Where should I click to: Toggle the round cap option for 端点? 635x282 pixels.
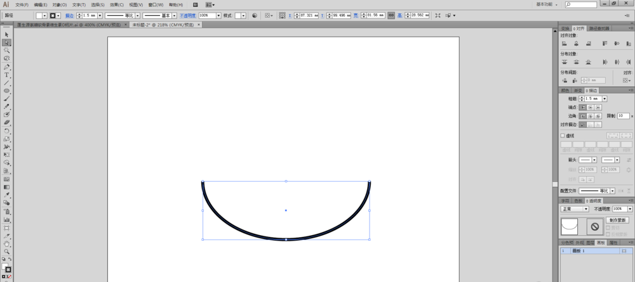coord(591,108)
